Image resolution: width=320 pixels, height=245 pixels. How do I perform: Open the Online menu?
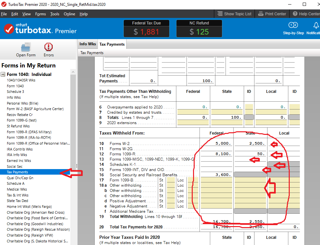click(69, 14)
